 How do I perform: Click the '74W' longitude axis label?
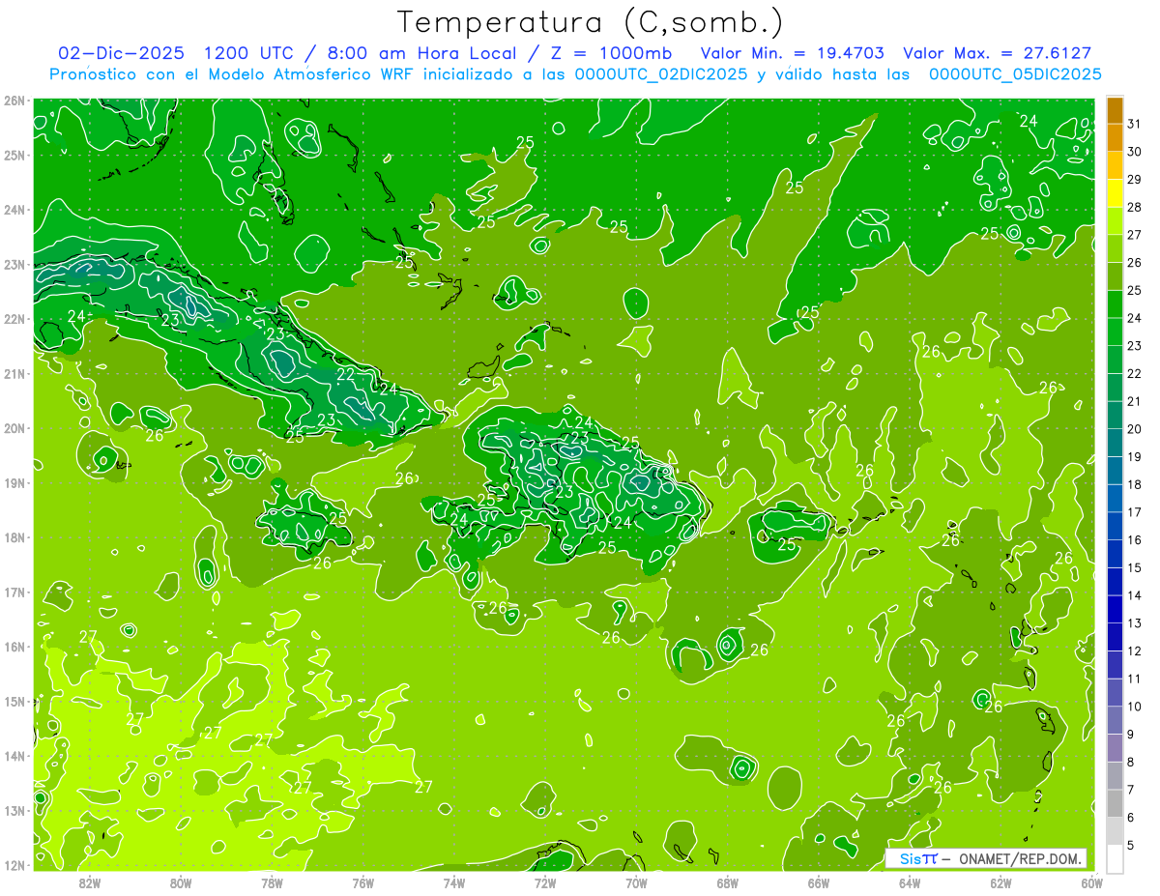coord(454,882)
